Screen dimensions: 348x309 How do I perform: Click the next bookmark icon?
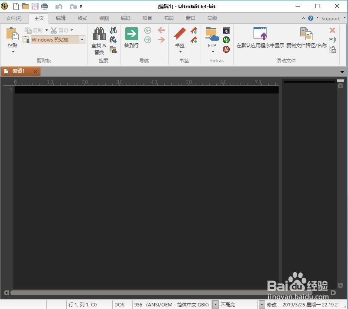(194, 40)
